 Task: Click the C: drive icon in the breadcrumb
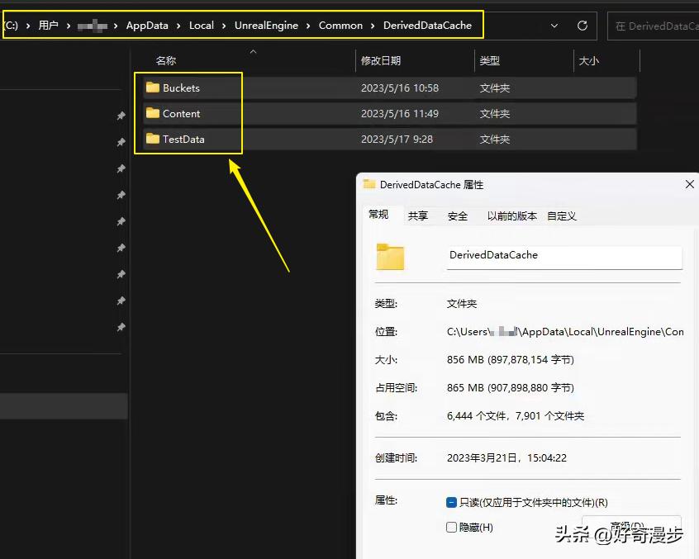(12, 26)
